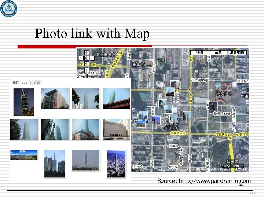Open the skyline with apartment towers thumbnail
This screenshot has width=264, height=198.
(55, 164)
